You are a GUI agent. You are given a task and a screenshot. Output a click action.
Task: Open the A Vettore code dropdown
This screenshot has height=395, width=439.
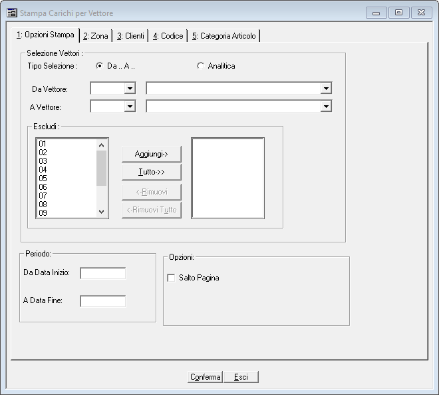pyautogui.click(x=129, y=106)
